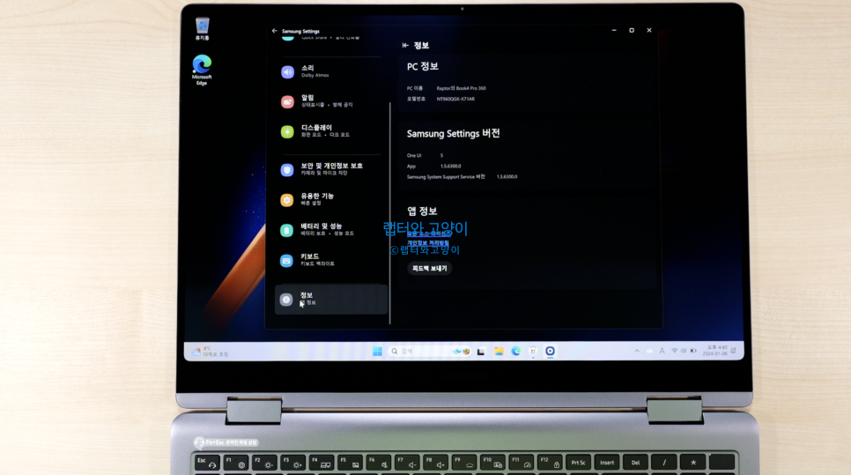This screenshot has height=475, width=851.
Task: Select the 정보 item in the sidebar
Action: (331, 299)
